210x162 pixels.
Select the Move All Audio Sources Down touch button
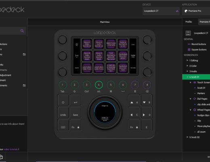pyautogui.click(x=99, y=56)
